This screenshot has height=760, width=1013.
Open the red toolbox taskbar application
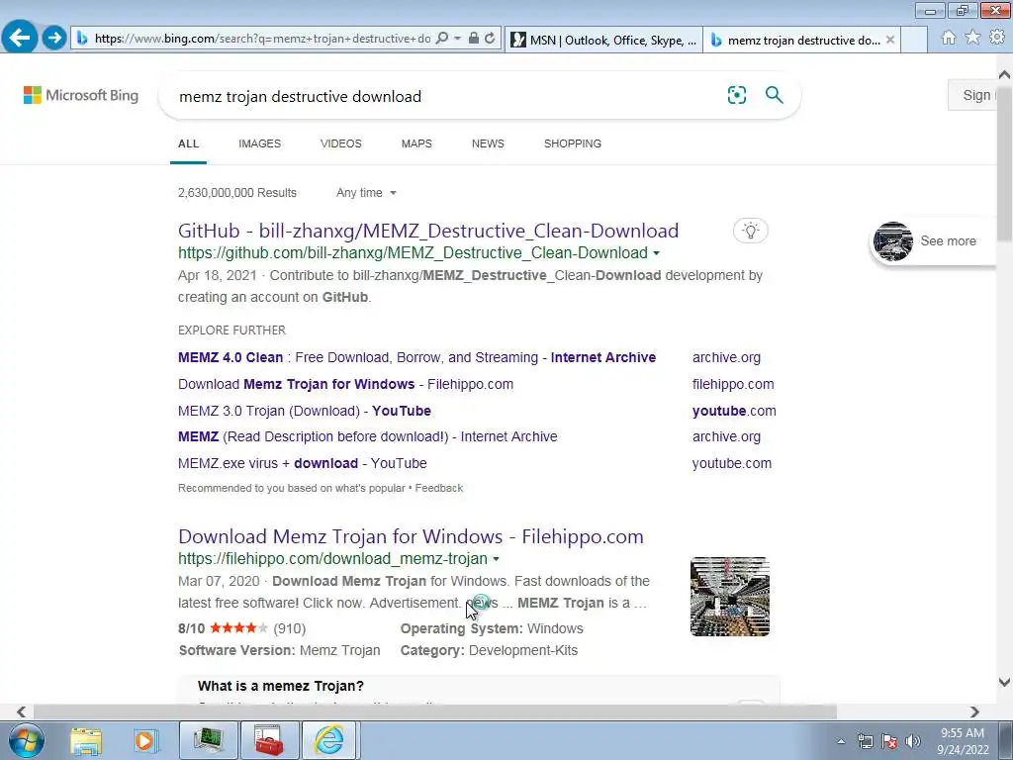(269, 740)
